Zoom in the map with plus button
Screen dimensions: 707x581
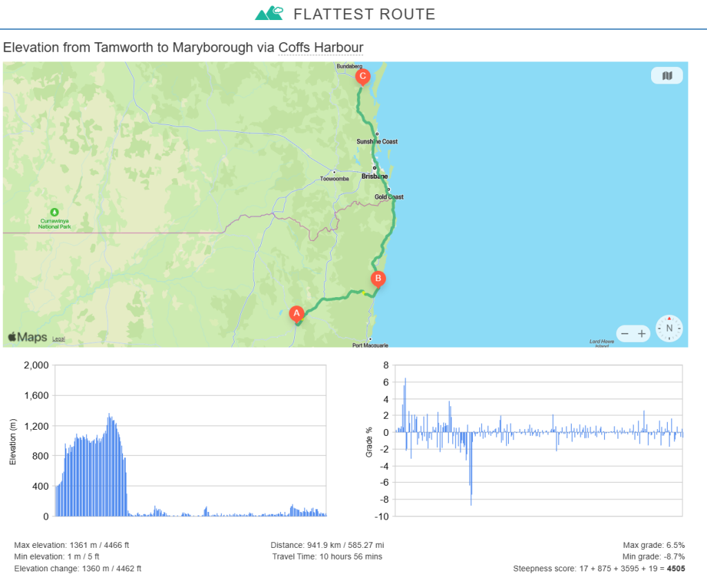642,334
